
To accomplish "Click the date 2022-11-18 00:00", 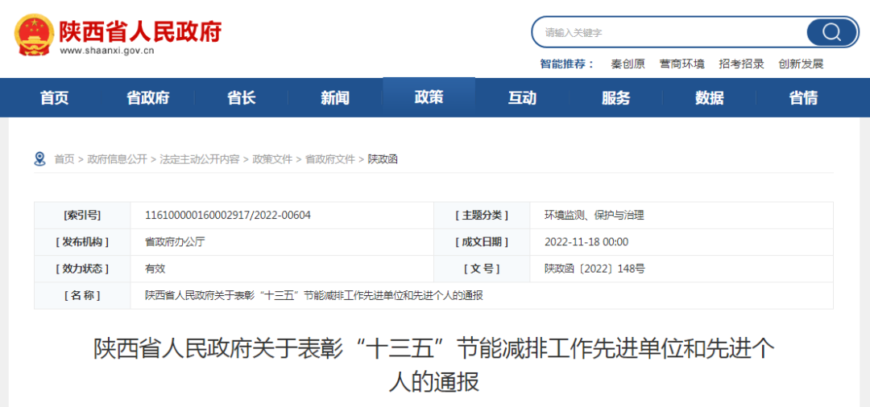I will coord(586,242).
